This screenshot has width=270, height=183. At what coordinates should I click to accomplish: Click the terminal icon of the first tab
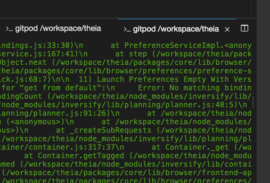coord(9,29)
